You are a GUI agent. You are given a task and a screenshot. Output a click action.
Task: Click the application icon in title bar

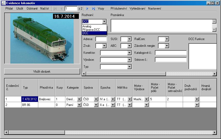point(3,3)
